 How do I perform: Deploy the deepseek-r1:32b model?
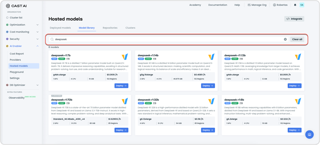click(208, 130)
